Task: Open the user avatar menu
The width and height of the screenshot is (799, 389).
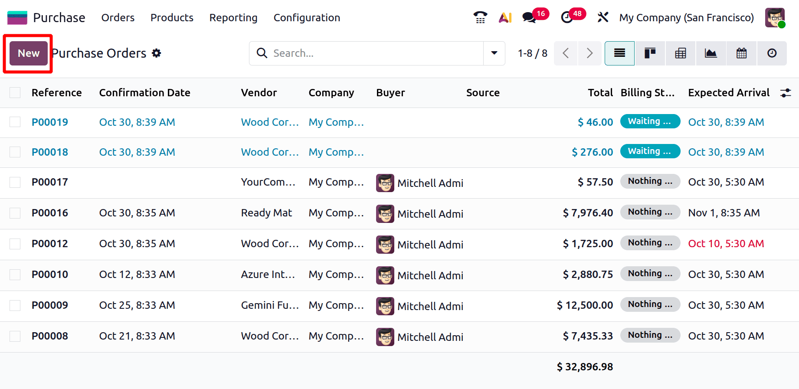Action: (x=775, y=18)
